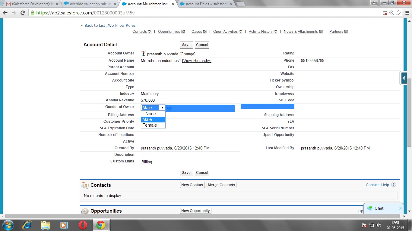Open the Action Center flag icon
The image size is (412, 231).
[x=364, y=225]
